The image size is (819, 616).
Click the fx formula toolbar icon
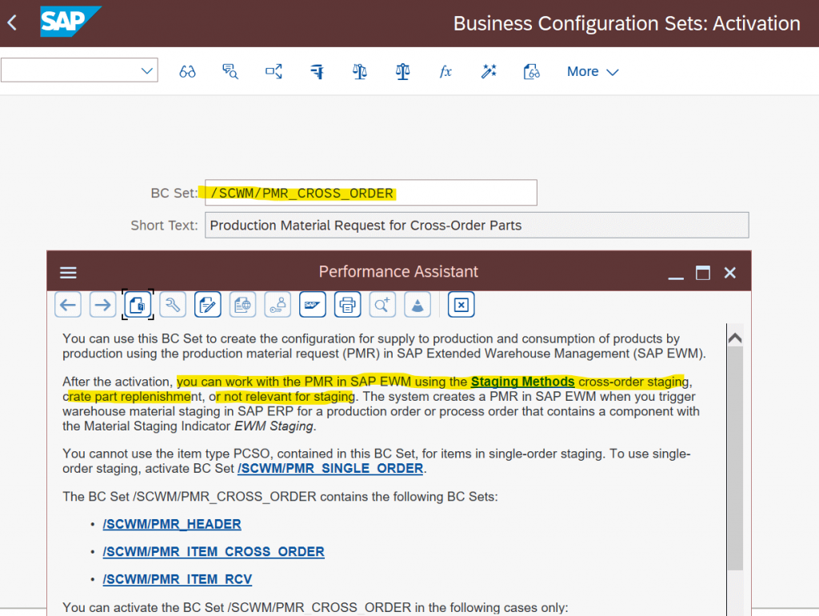[x=445, y=71]
